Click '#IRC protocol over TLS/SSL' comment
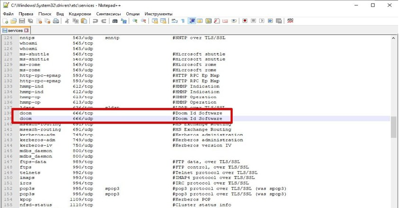 click(x=210, y=183)
